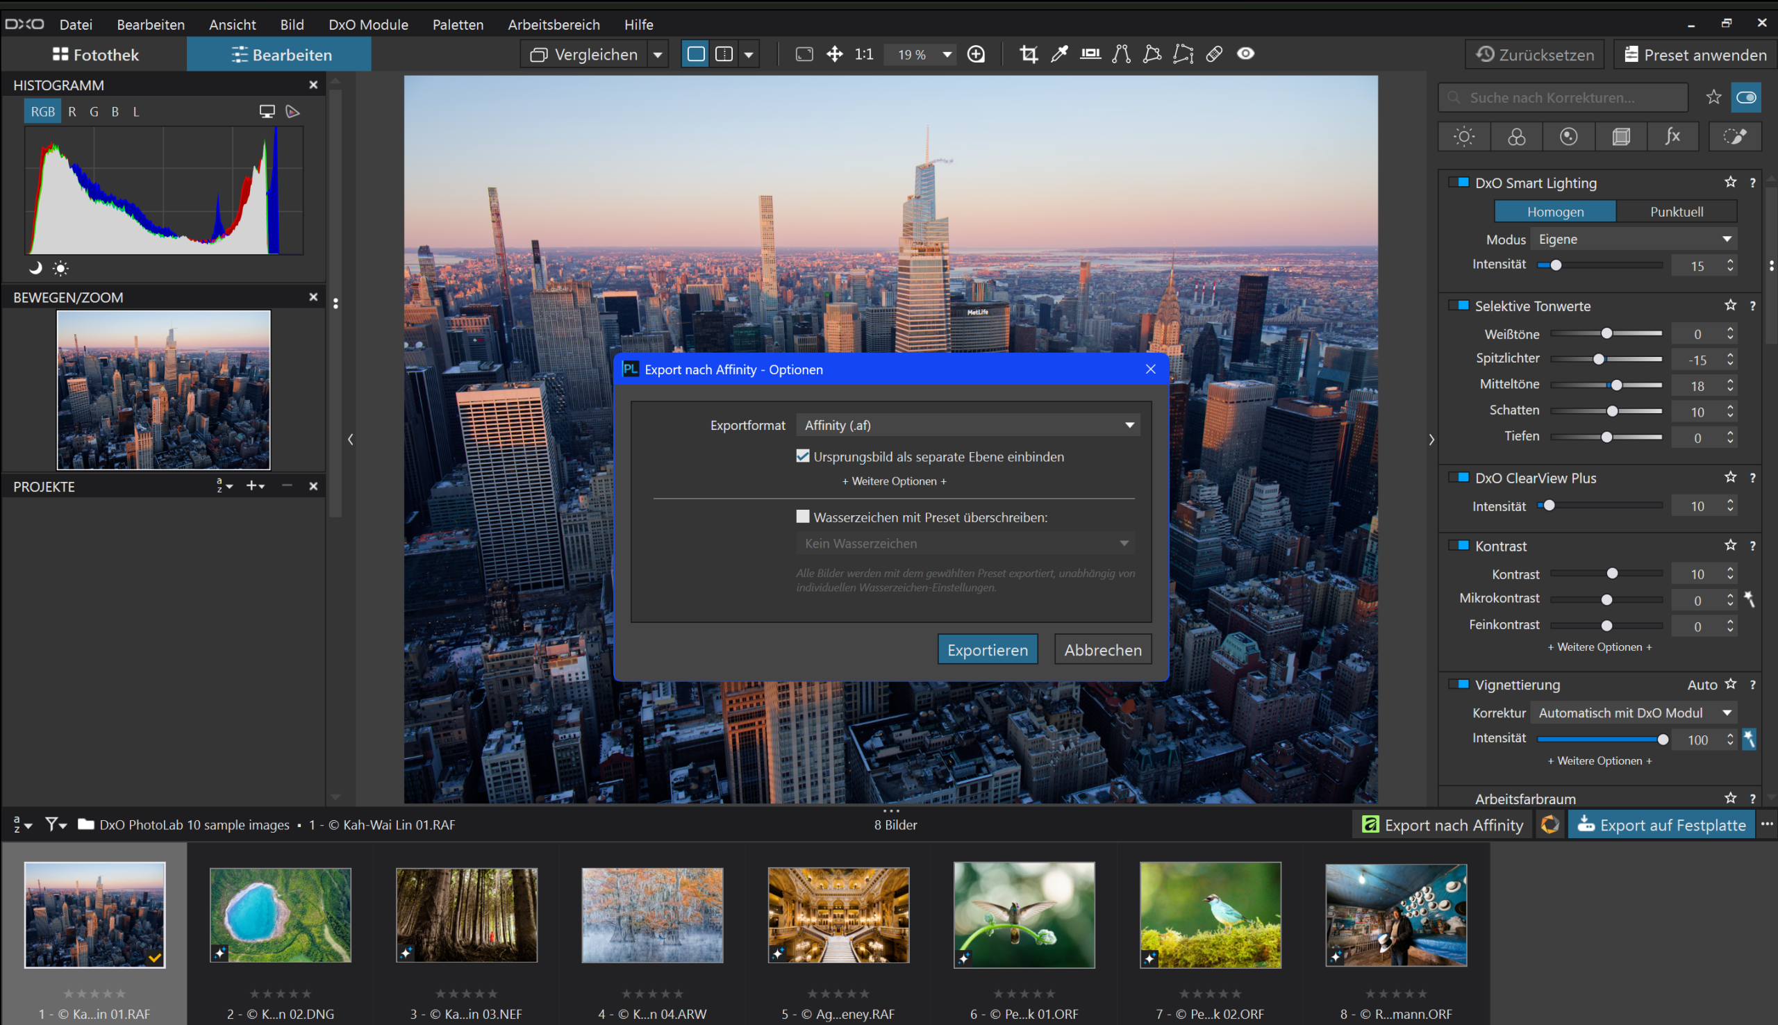Switch to split view mode
Screen dimensions: 1778x1025
click(x=724, y=54)
